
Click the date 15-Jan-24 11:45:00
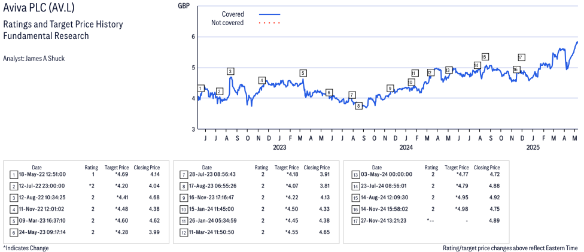pyautogui.click(x=212, y=209)
